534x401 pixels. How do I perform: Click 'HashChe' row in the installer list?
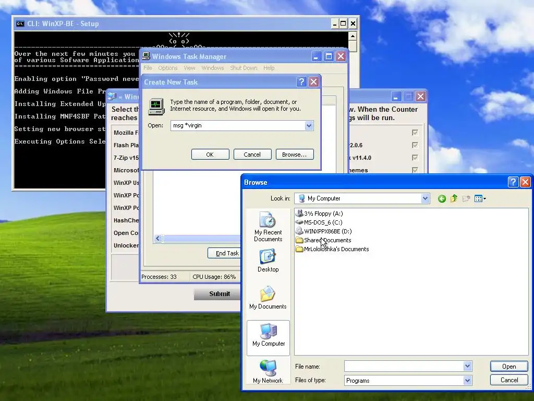pyautogui.click(x=126, y=221)
